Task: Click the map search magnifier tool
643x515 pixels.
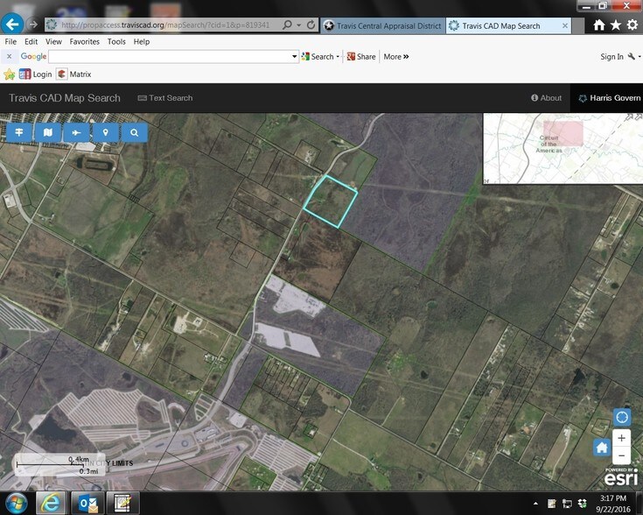Action: pyautogui.click(x=135, y=132)
